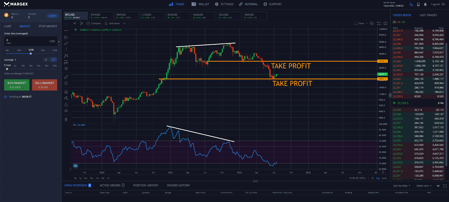This screenshot has height=202, width=449.
Task: Open the fullscreen chart mode icon
Action: pyautogui.click(x=379, y=24)
